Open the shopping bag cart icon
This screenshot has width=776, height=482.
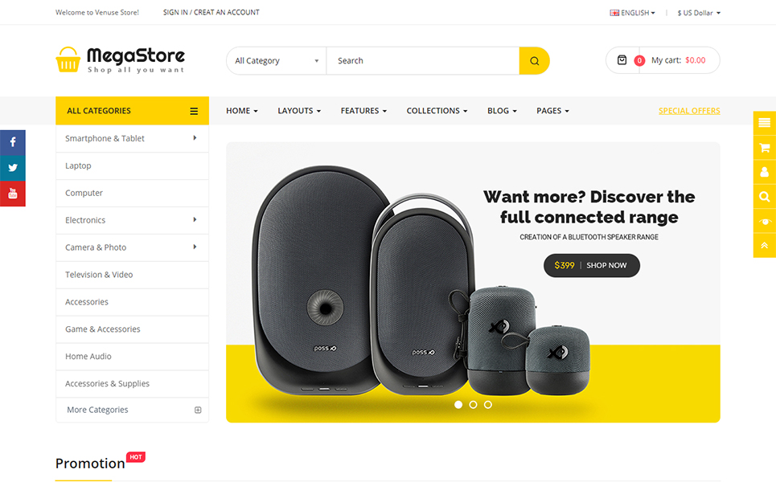(622, 60)
